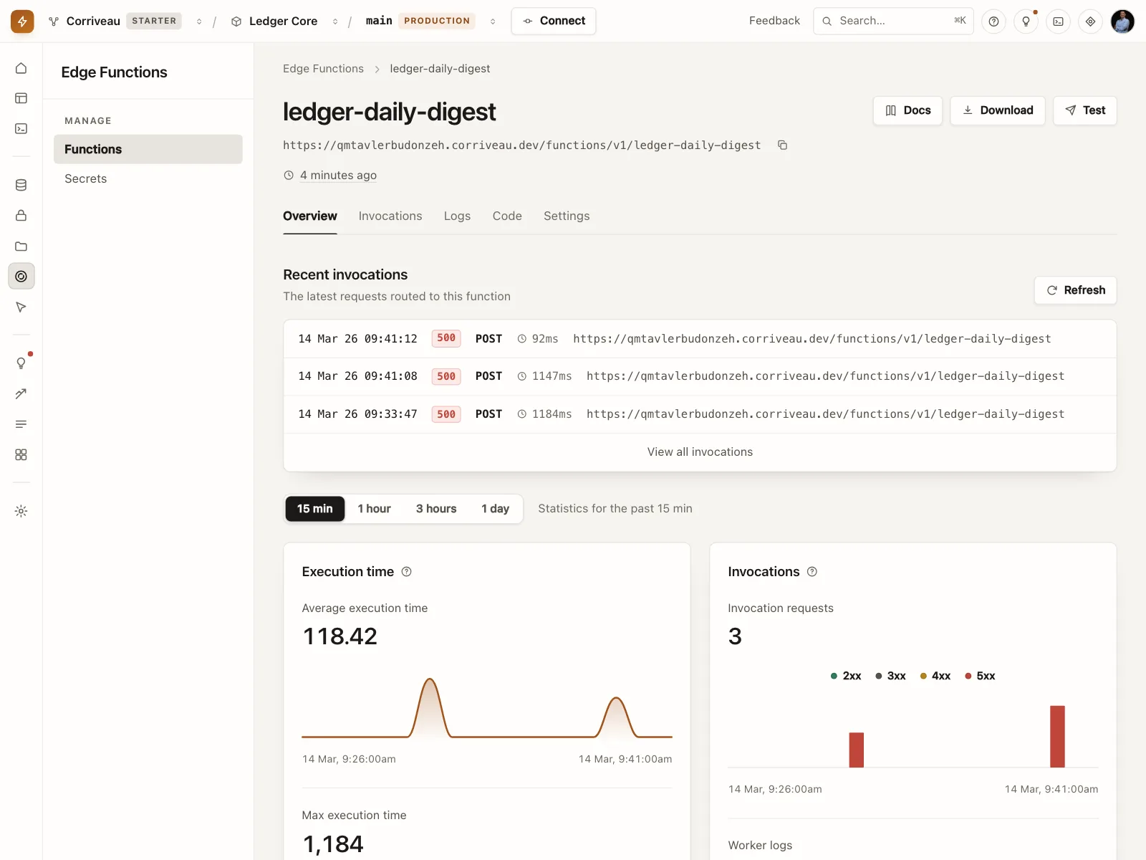Open the Database sidebar icon
The image size is (1146, 860).
[x=21, y=185]
